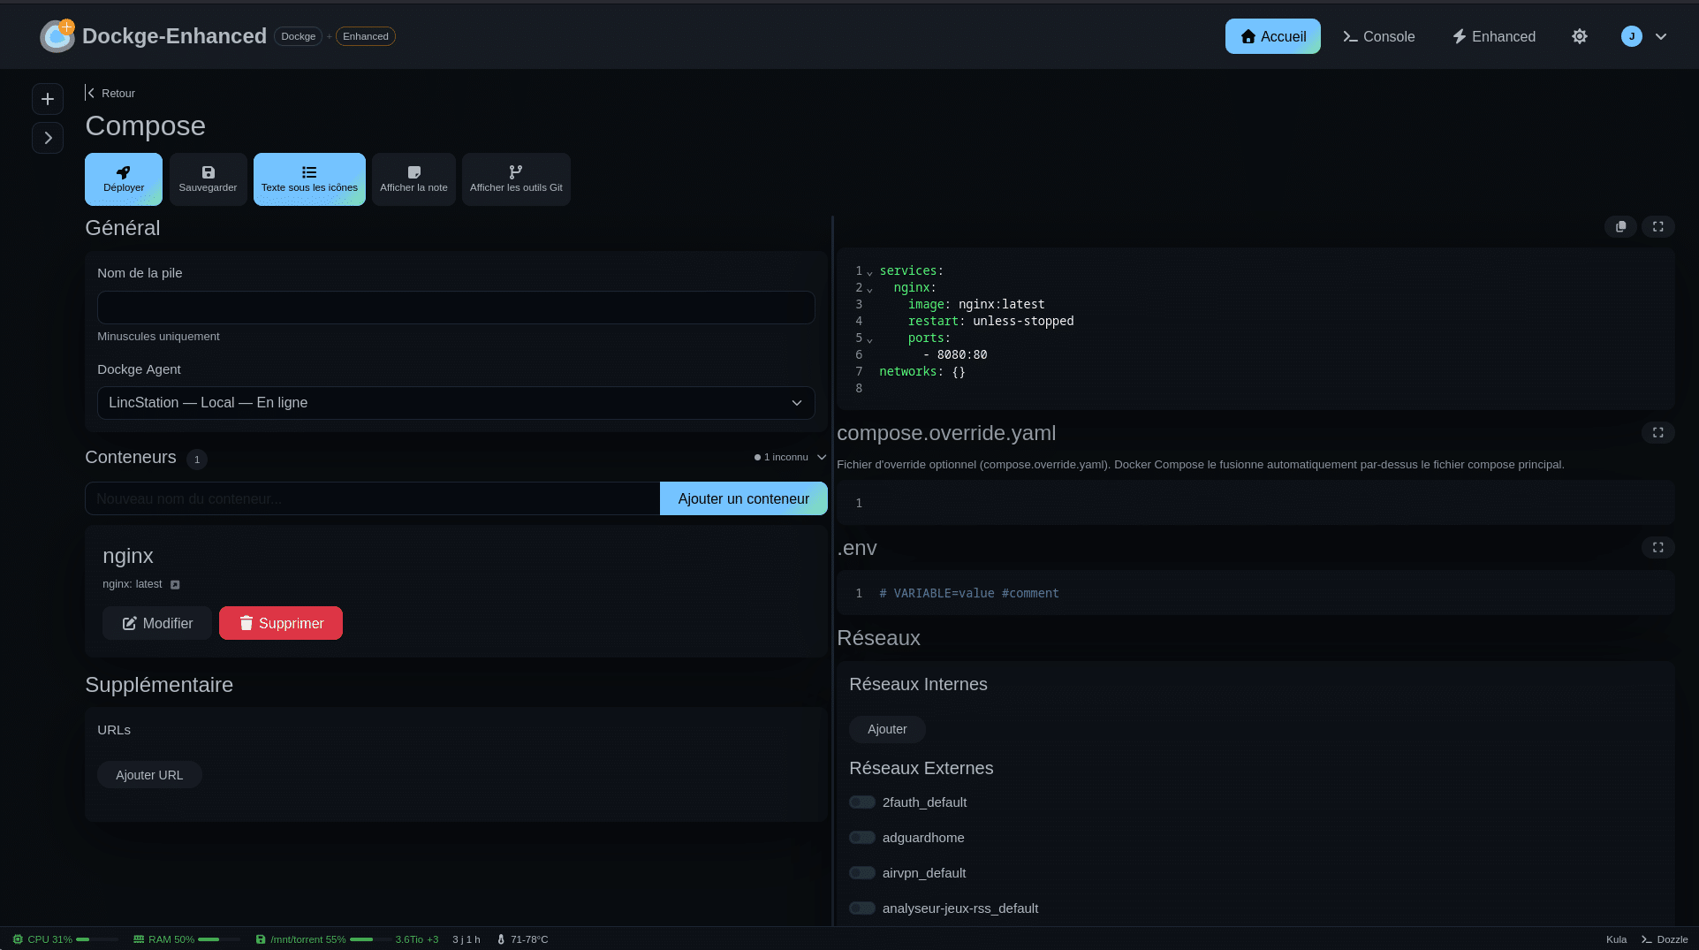Viewport: 1699px width, 950px height.
Task: Click Ajouter under Réseaux Internes
Action: pos(887,729)
